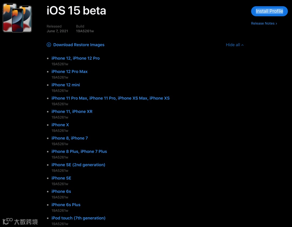Image resolution: width=292 pixels, height=227 pixels.
Task: Click the Build label in the header
Action: click(x=80, y=26)
